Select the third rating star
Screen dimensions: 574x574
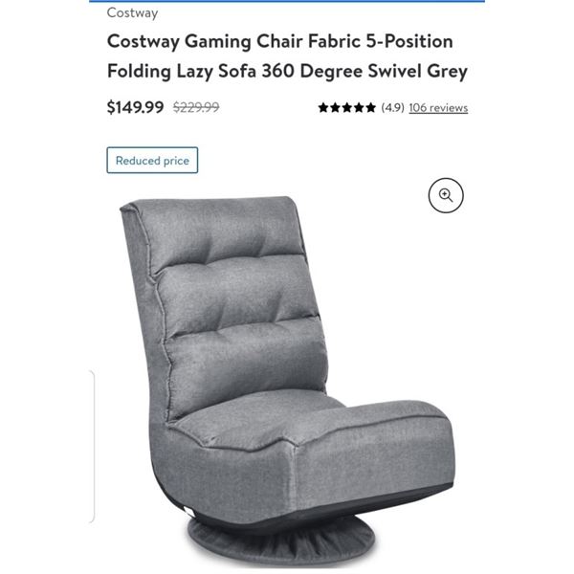347,107
